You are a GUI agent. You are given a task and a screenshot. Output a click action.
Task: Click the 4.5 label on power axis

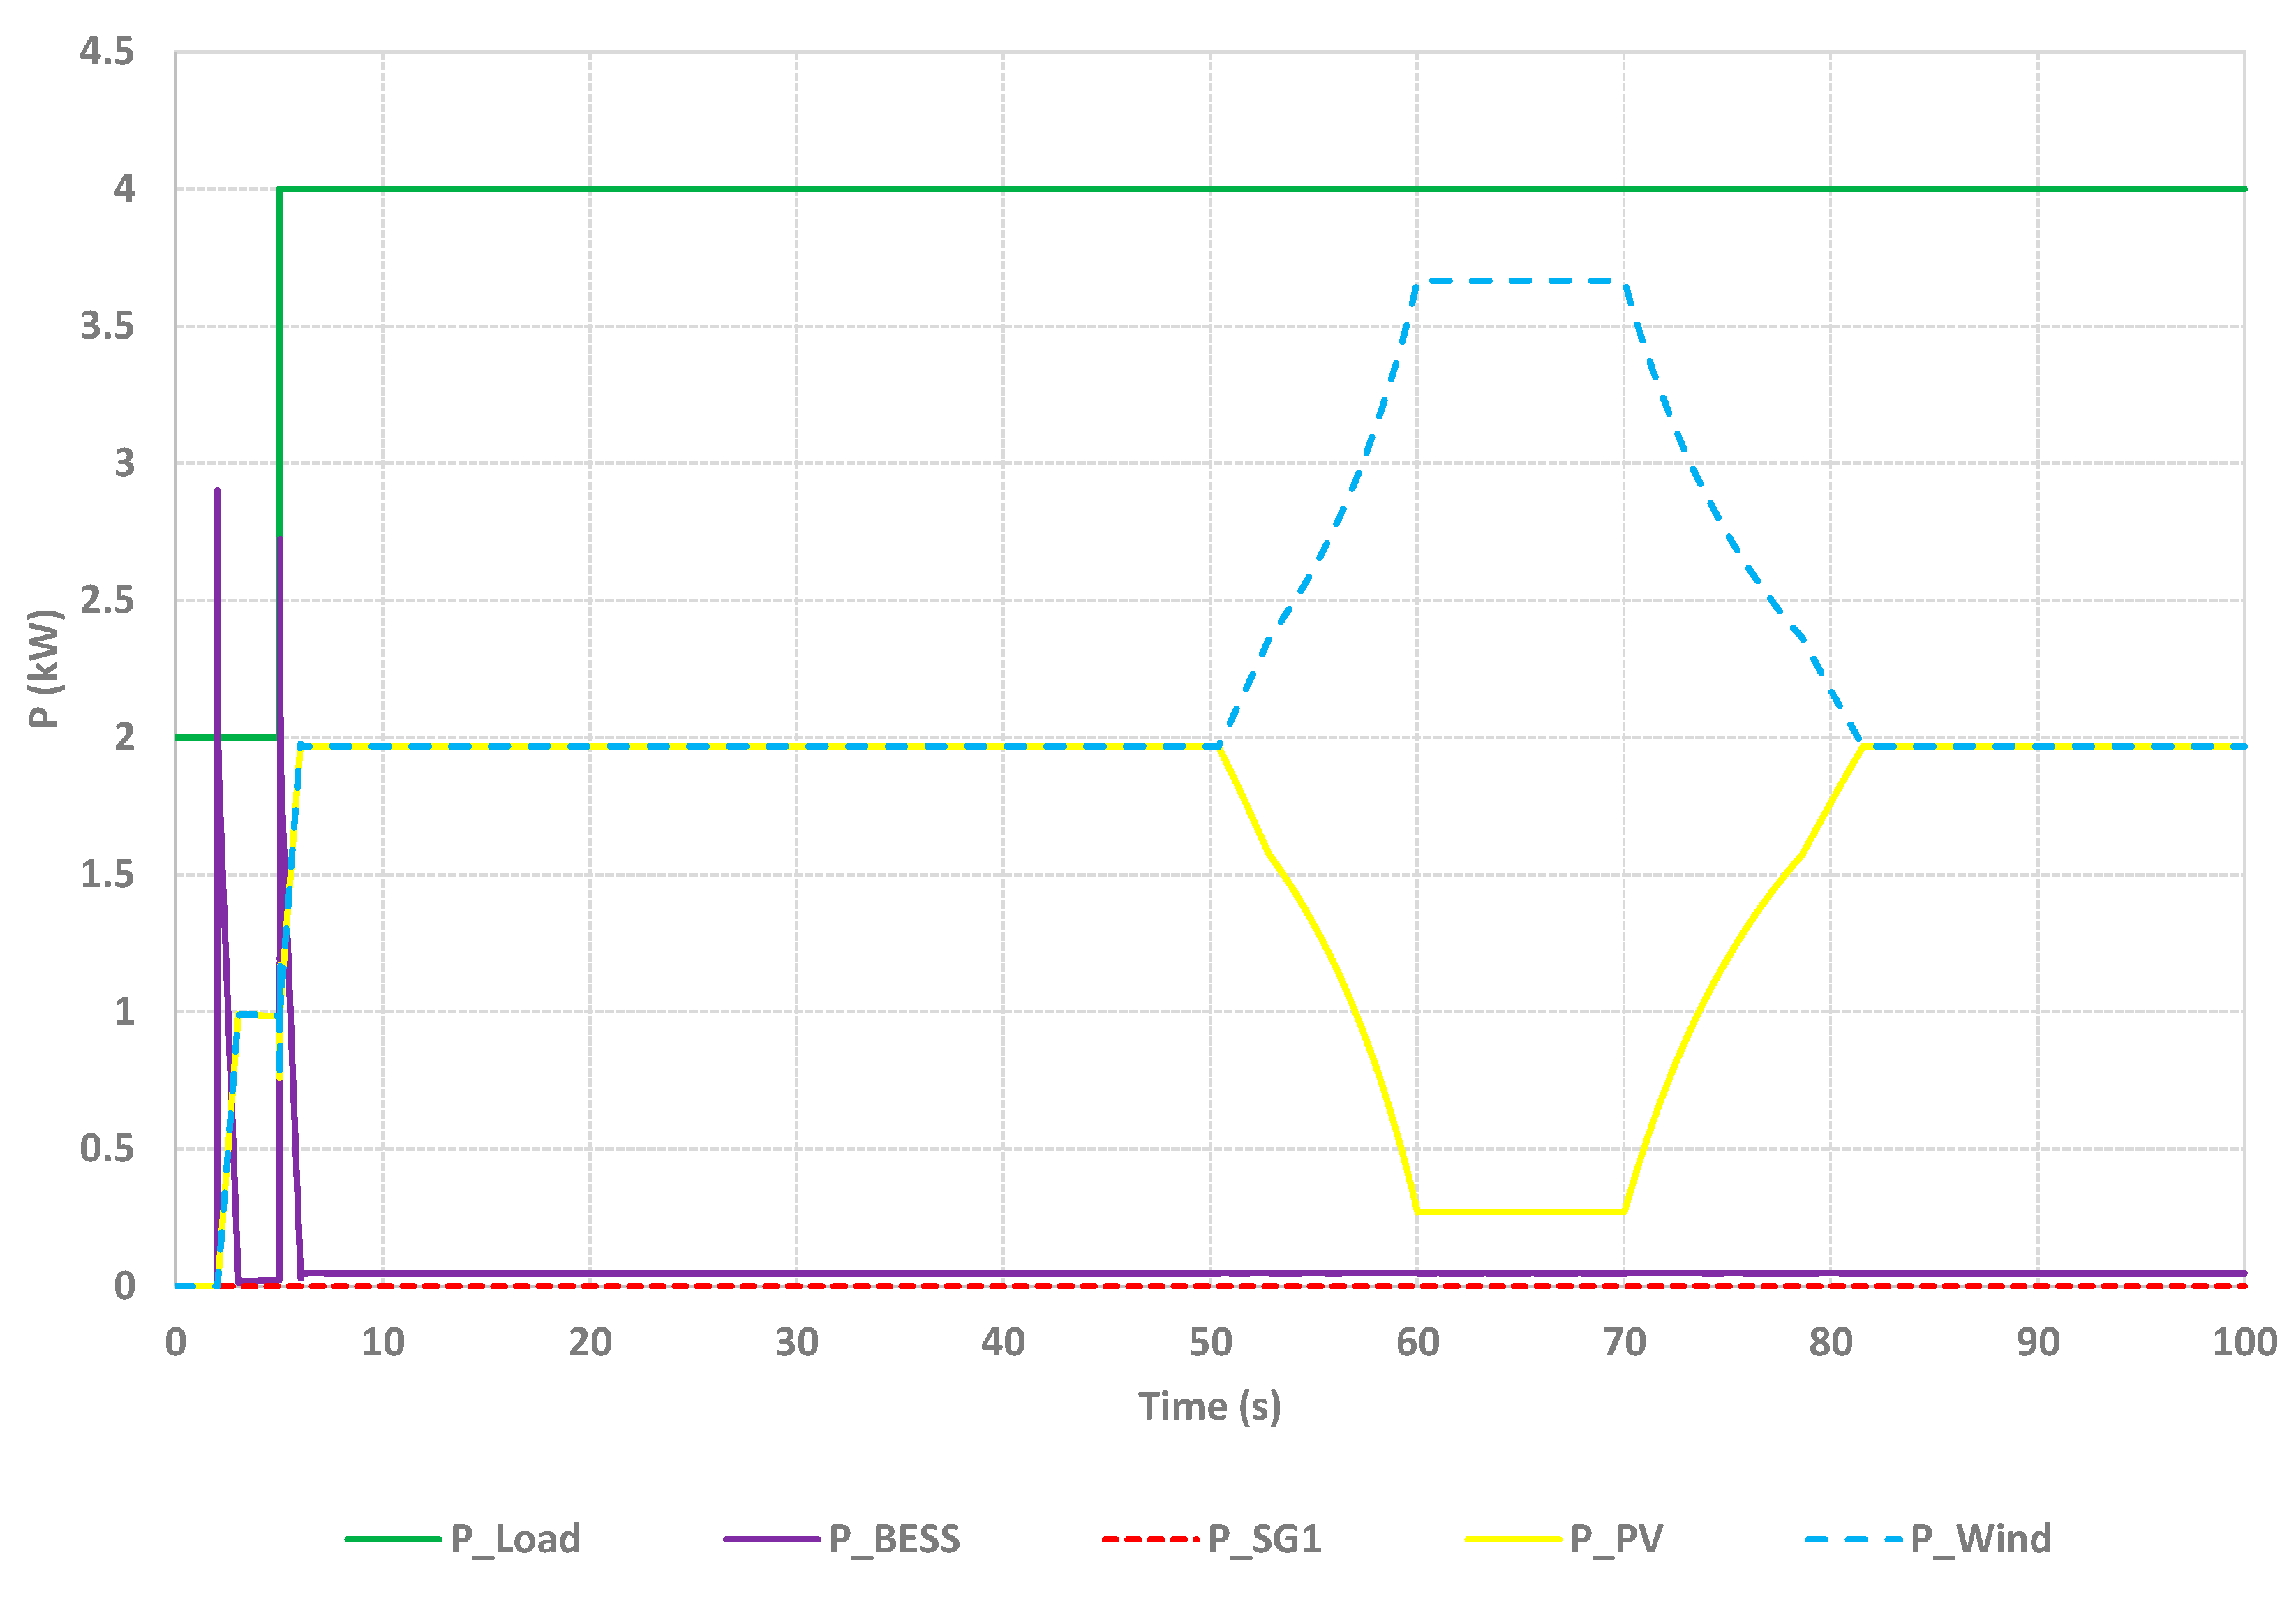click(x=107, y=51)
